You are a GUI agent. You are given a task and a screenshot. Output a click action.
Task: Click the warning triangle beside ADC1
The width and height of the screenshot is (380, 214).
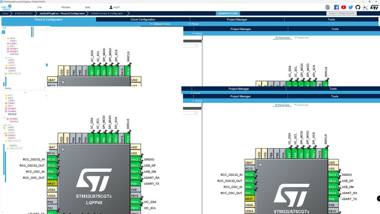pos(6,95)
